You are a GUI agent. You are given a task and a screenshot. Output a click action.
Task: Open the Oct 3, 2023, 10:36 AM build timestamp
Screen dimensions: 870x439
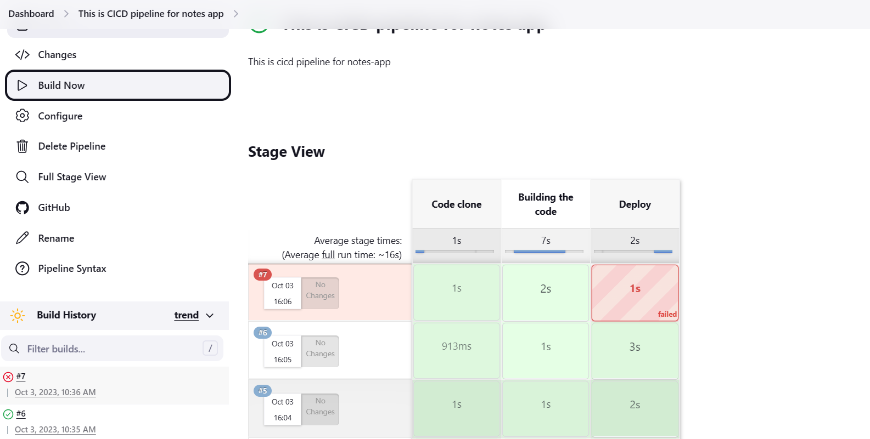coord(55,392)
